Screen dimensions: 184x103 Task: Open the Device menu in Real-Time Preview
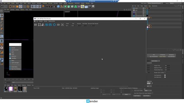[45, 21]
